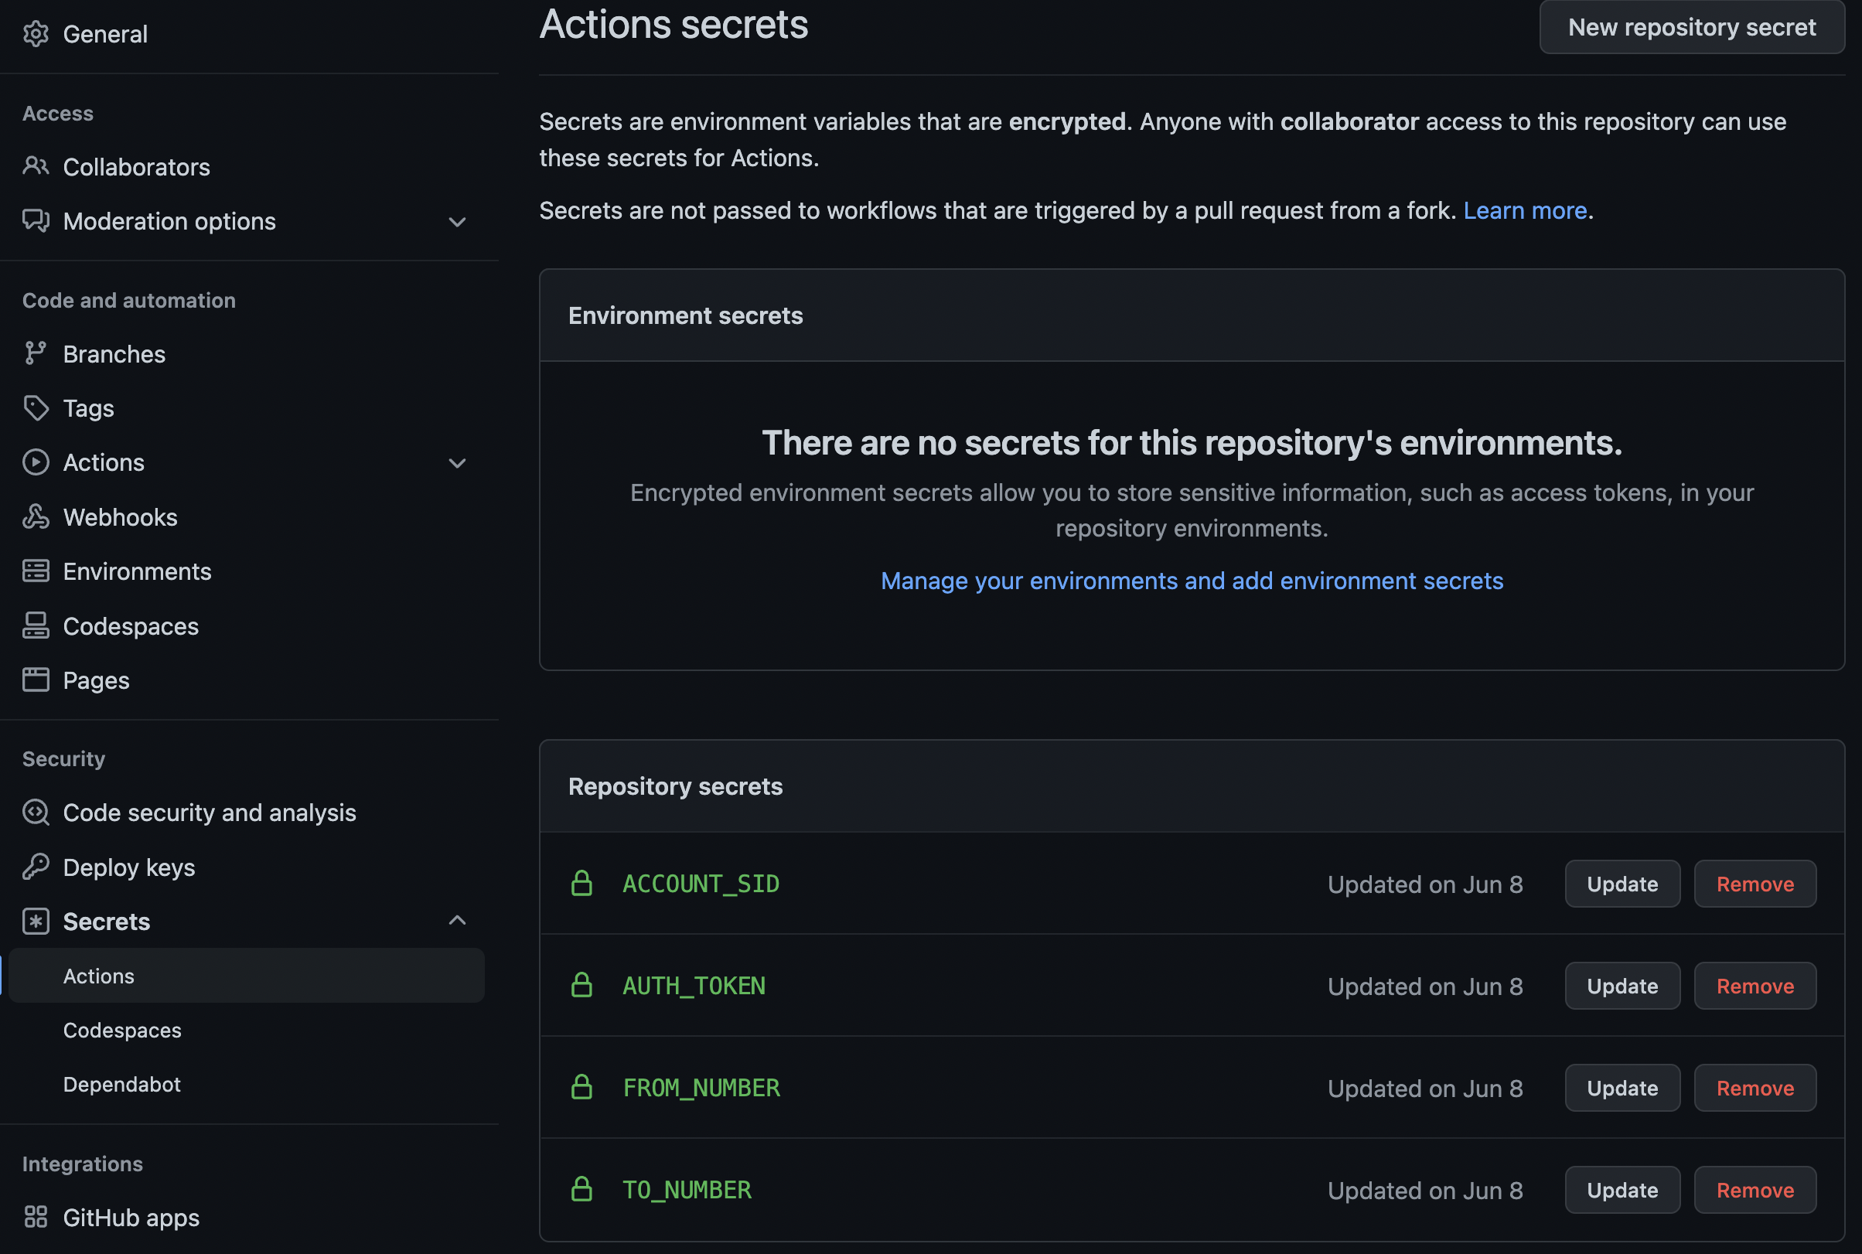
Task: Click the lock icon beside FROM_NUMBER
Action: click(581, 1088)
